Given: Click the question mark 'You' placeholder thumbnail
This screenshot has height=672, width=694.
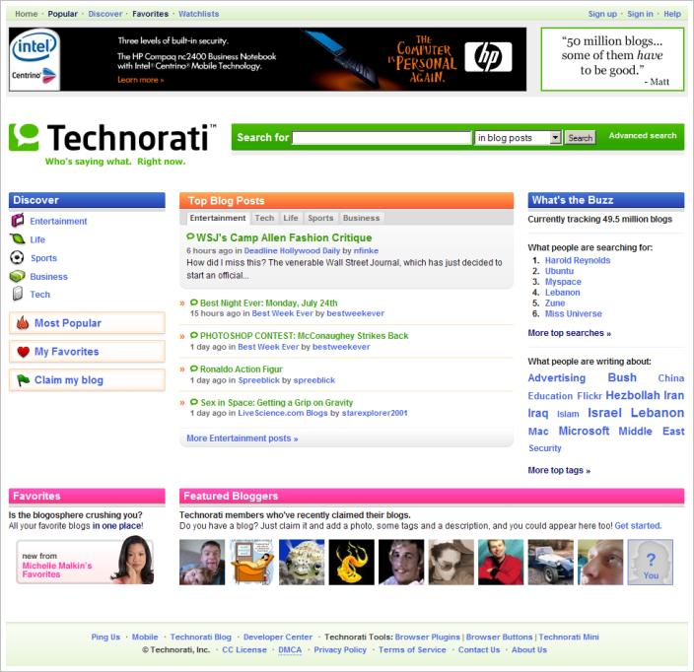Looking at the screenshot, I should [651, 562].
